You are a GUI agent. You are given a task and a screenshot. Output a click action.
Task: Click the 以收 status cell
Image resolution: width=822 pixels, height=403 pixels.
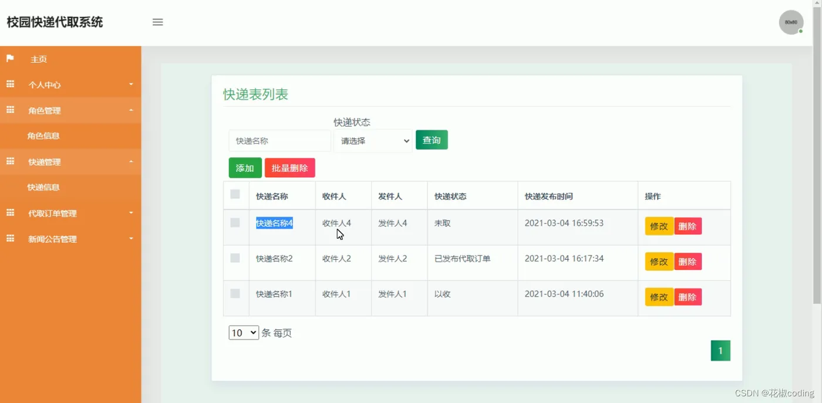443,294
